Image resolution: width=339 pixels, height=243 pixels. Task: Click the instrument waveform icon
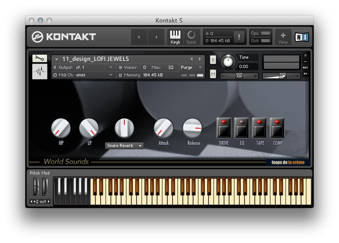pos(40,72)
